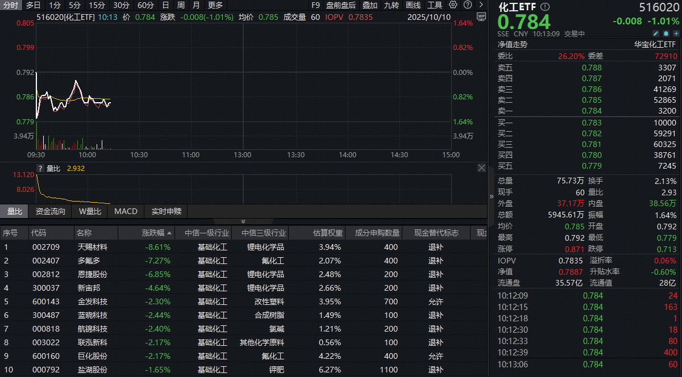Switch to the MACD tab
Screen dimensions: 682x377
click(125, 211)
